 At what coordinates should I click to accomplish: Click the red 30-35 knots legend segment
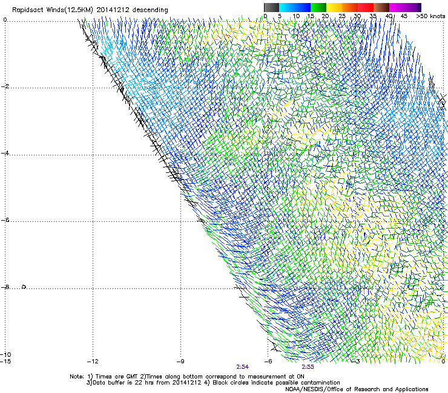pos(366,7)
